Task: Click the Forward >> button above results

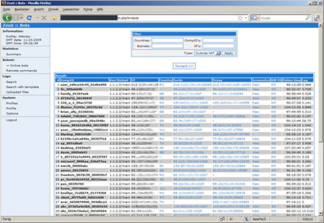Action: tap(184, 66)
